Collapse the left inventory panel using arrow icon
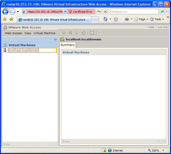The height and width of the screenshot is (154, 171). pos(55,40)
